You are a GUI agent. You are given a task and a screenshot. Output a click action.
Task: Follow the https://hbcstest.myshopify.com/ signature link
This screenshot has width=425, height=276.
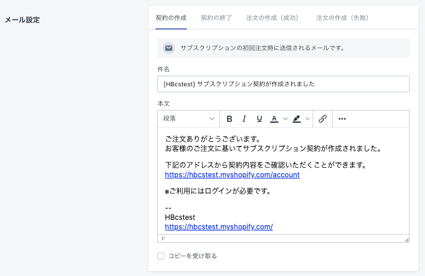tap(219, 227)
